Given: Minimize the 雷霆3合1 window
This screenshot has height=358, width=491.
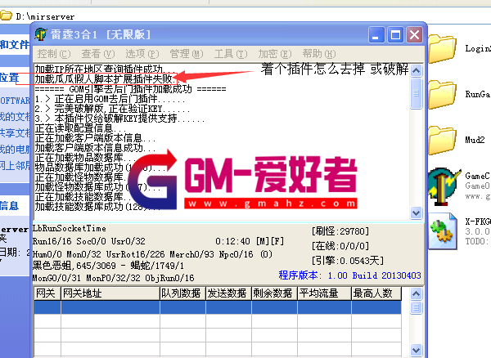Looking at the screenshot, I should [376, 34].
